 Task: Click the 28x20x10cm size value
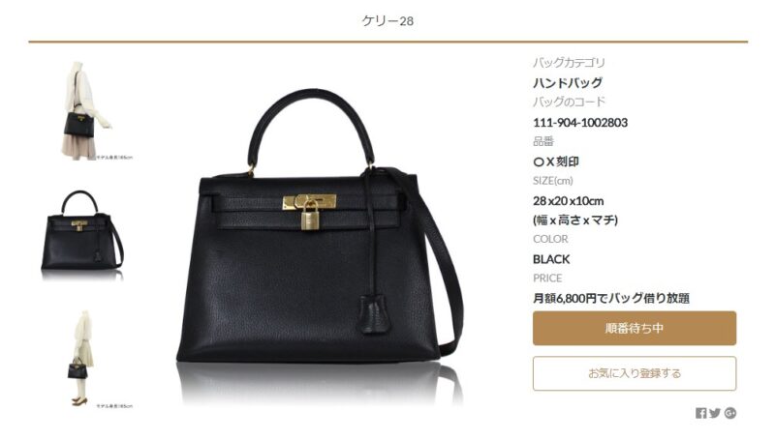click(568, 201)
